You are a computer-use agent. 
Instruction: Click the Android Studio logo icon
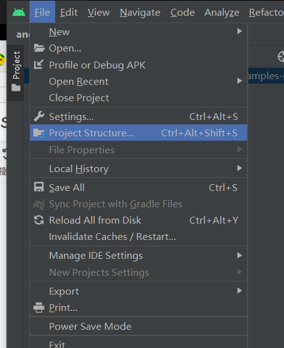(x=19, y=12)
